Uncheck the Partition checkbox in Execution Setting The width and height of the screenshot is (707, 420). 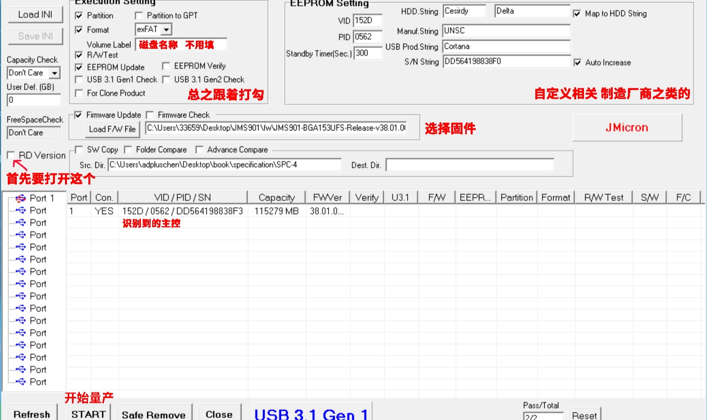(79, 16)
